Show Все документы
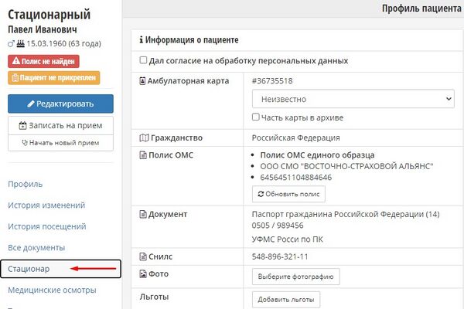This screenshot has height=309, width=464. pos(36,247)
